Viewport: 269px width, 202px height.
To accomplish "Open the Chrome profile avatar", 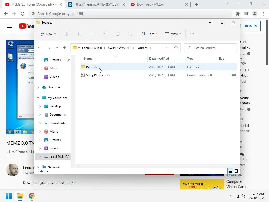I will pos(255,14).
